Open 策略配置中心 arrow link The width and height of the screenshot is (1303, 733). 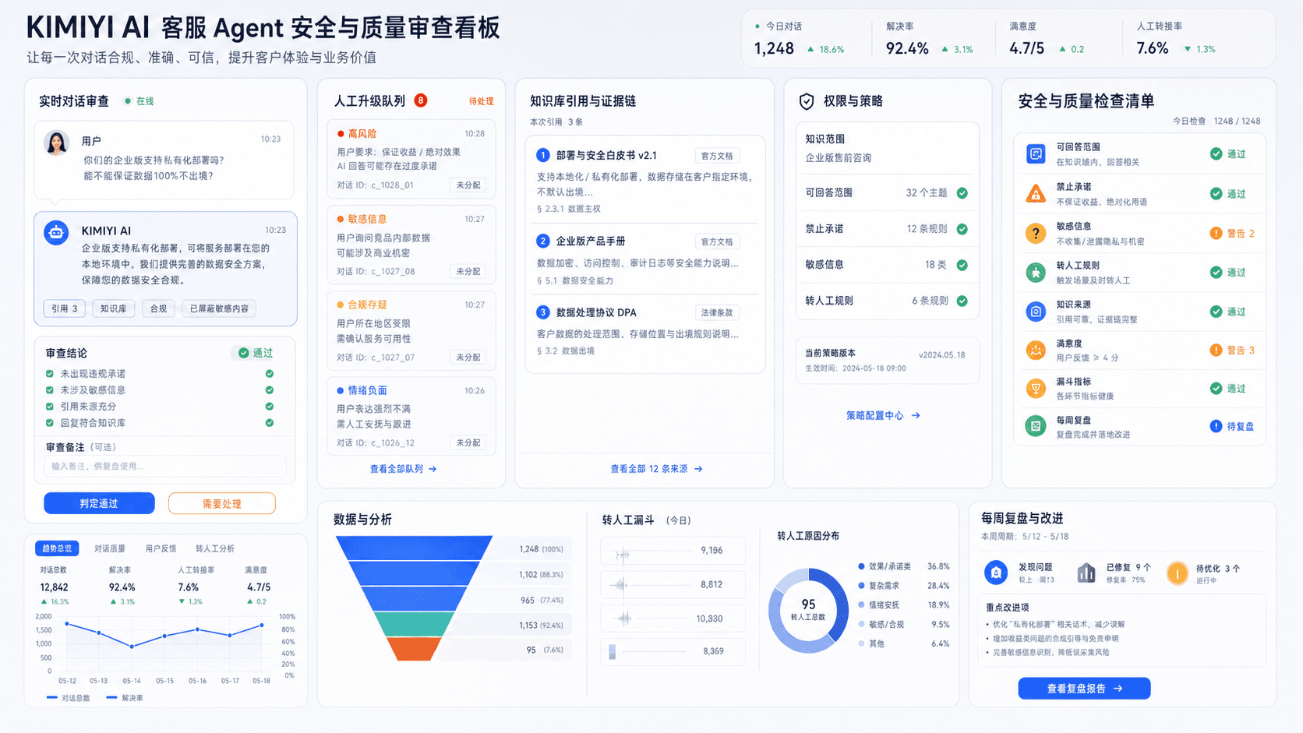coord(883,416)
